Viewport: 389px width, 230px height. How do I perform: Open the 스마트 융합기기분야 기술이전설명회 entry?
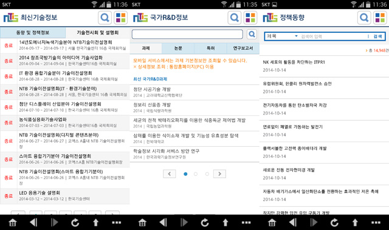coord(65,159)
